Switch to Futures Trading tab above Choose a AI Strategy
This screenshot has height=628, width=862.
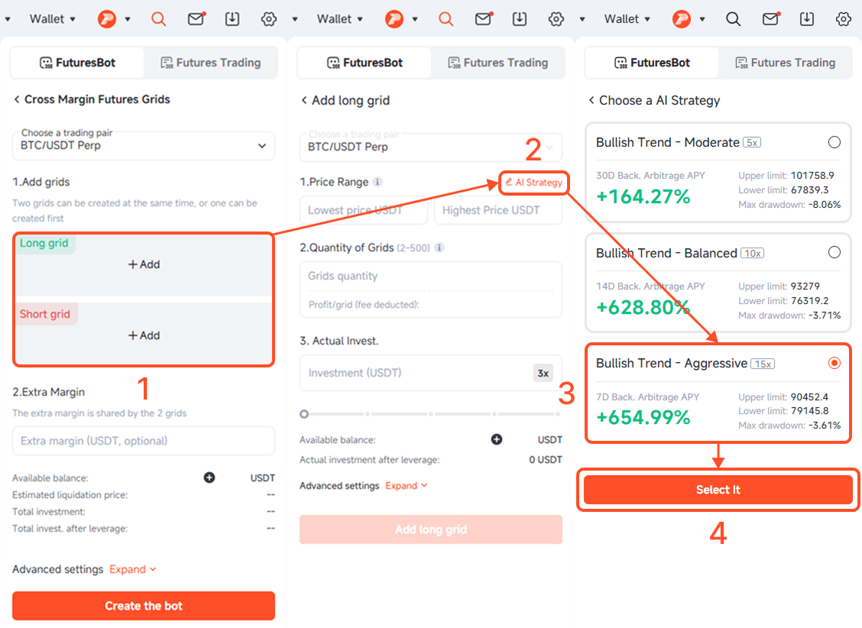point(786,63)
